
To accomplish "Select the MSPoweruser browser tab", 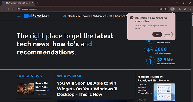I will pyautogui.click(x=18, y=3).
